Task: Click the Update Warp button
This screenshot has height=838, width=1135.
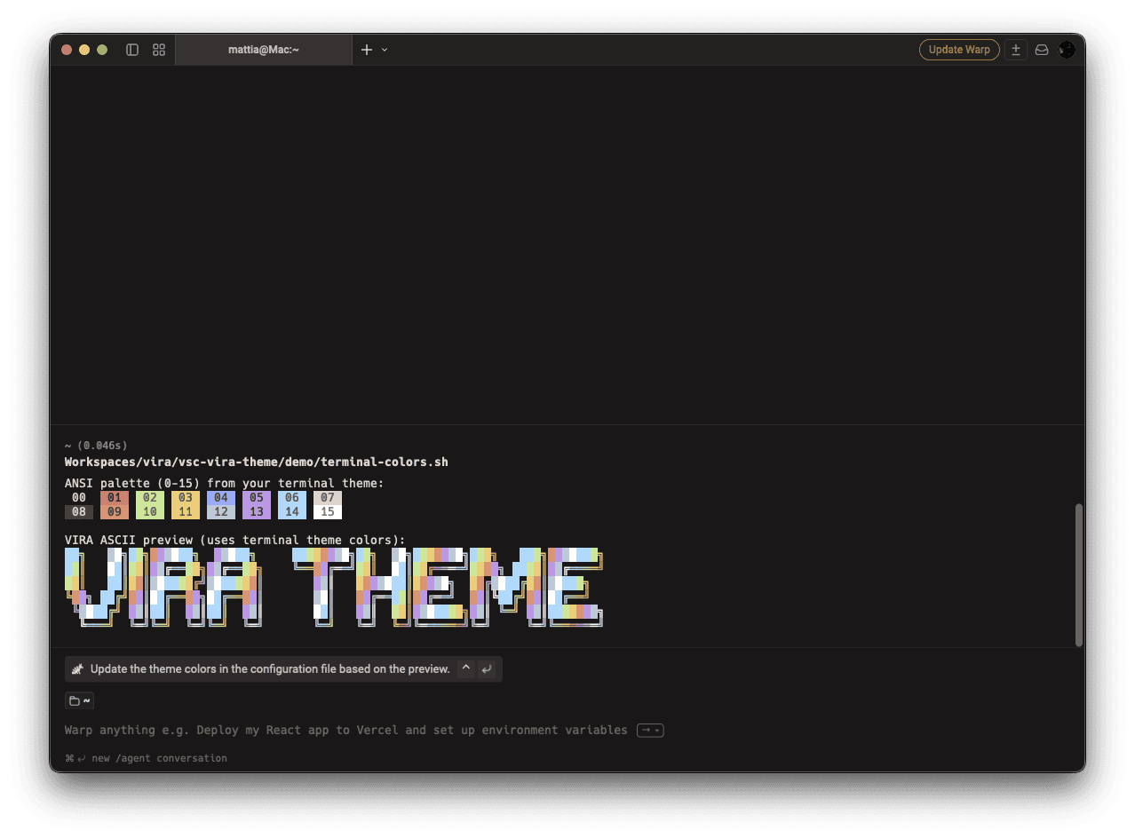Action: [959, 50]
